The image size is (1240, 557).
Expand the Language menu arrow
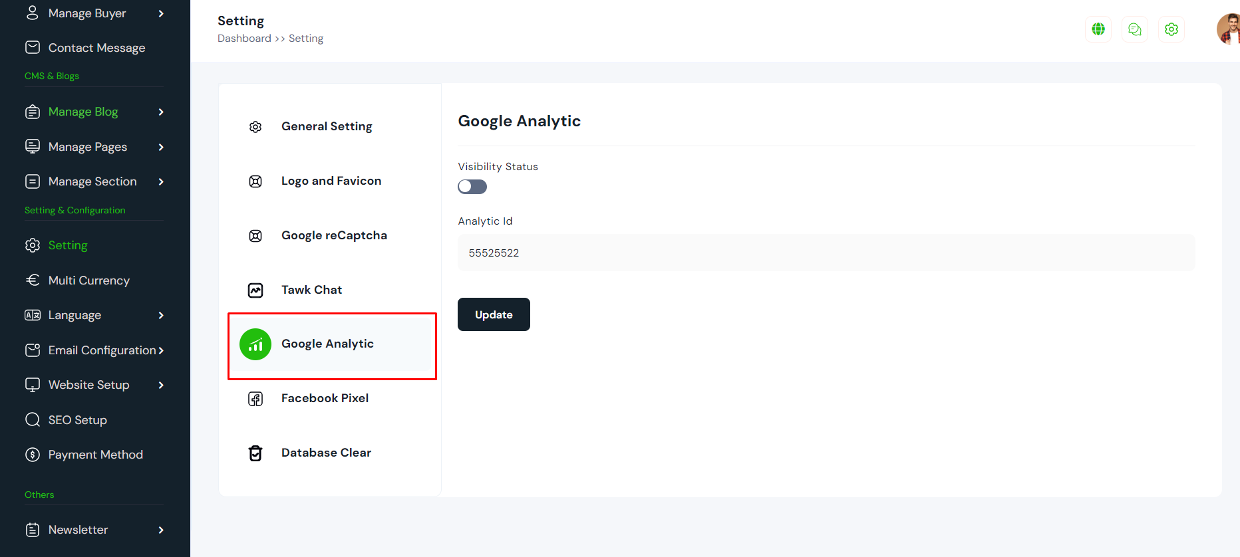161,316
